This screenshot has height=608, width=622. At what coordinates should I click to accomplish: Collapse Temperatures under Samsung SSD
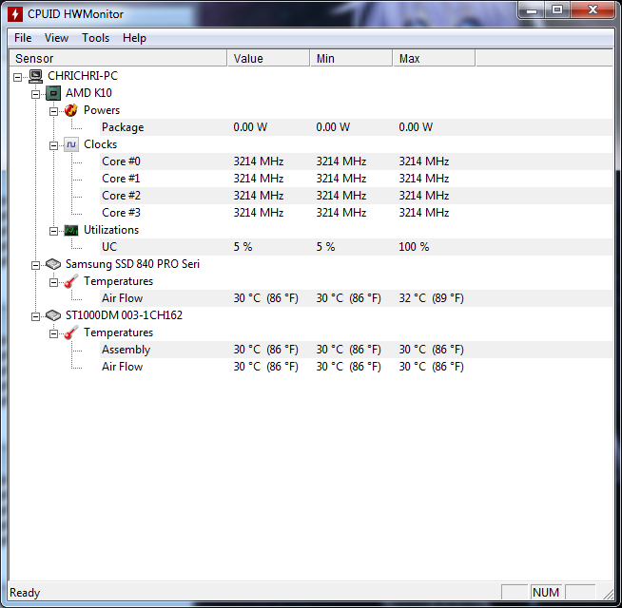pos(53,282)
